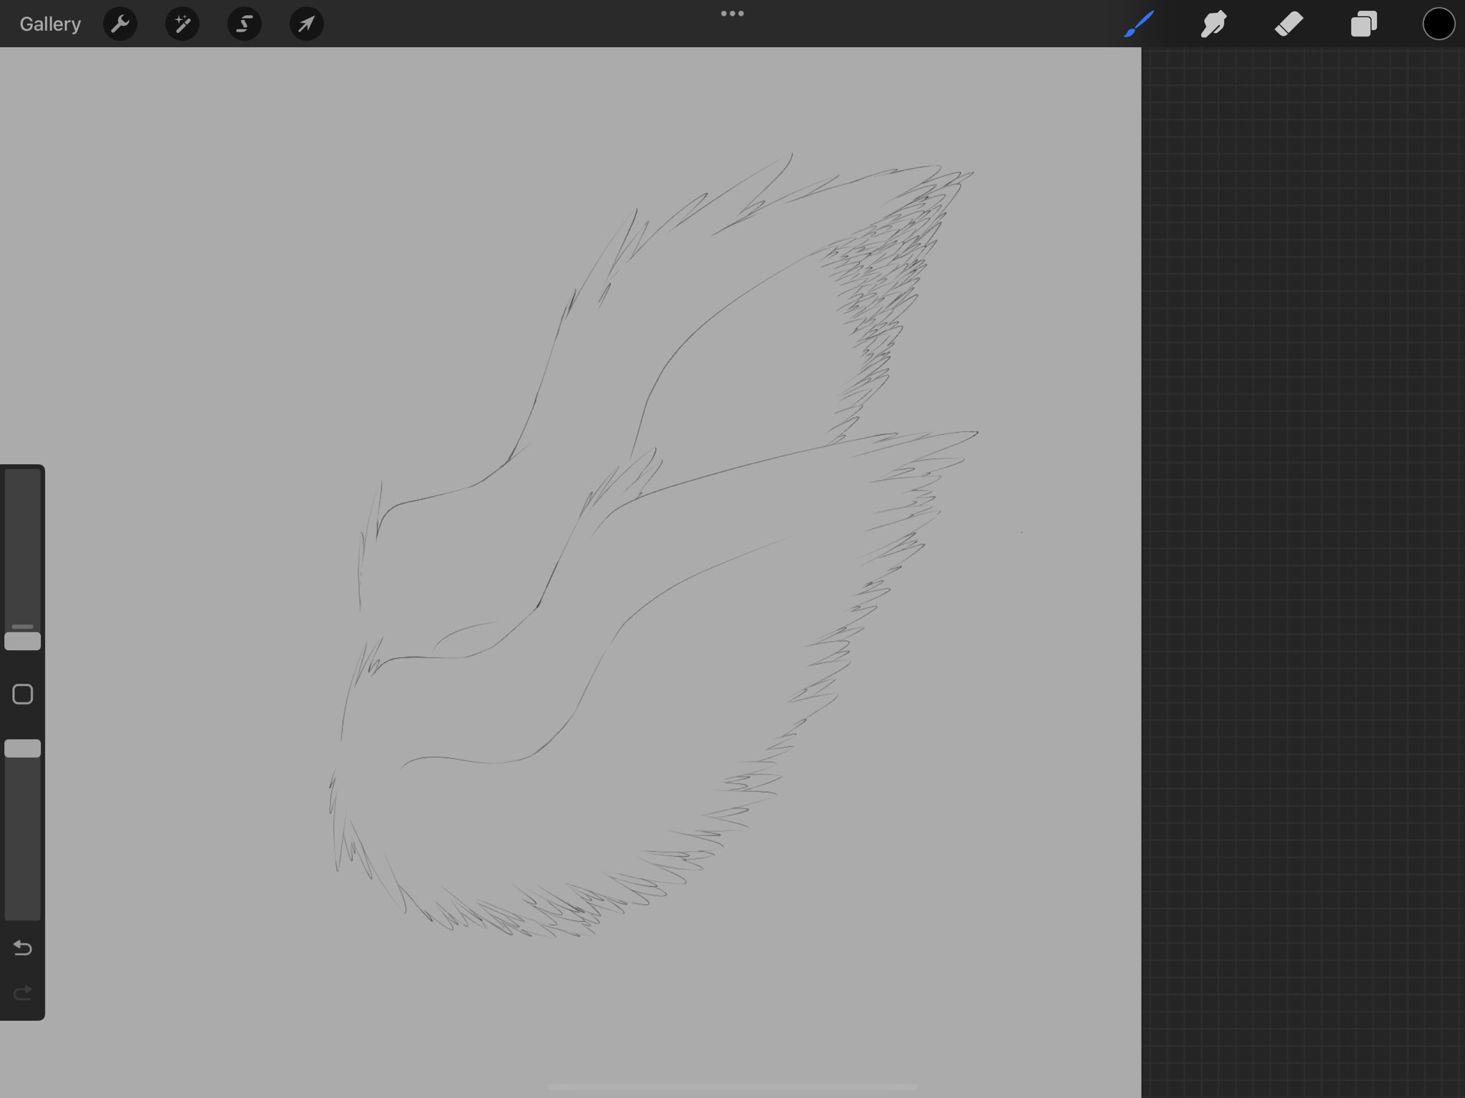This screenshot has width=1465, height=1098.
Task: Return to Gallery
Action: coord(50,24)
